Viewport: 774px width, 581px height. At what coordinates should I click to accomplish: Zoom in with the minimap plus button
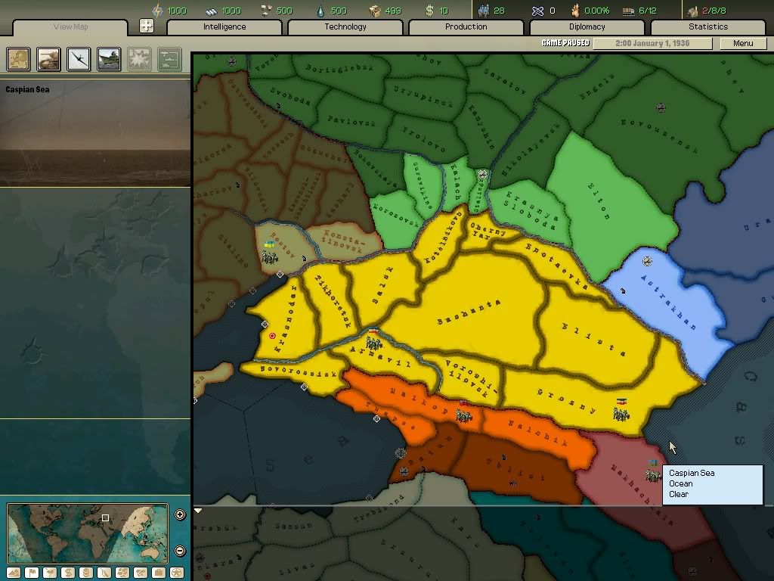pyautogui.click(x=180, y=514)
